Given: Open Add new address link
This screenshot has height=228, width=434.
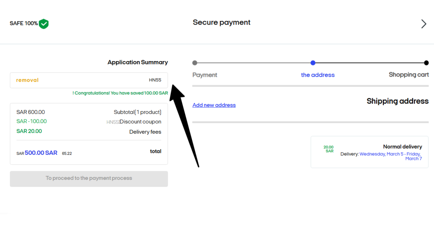Looking at the screenshot, I should pos(214,105).
